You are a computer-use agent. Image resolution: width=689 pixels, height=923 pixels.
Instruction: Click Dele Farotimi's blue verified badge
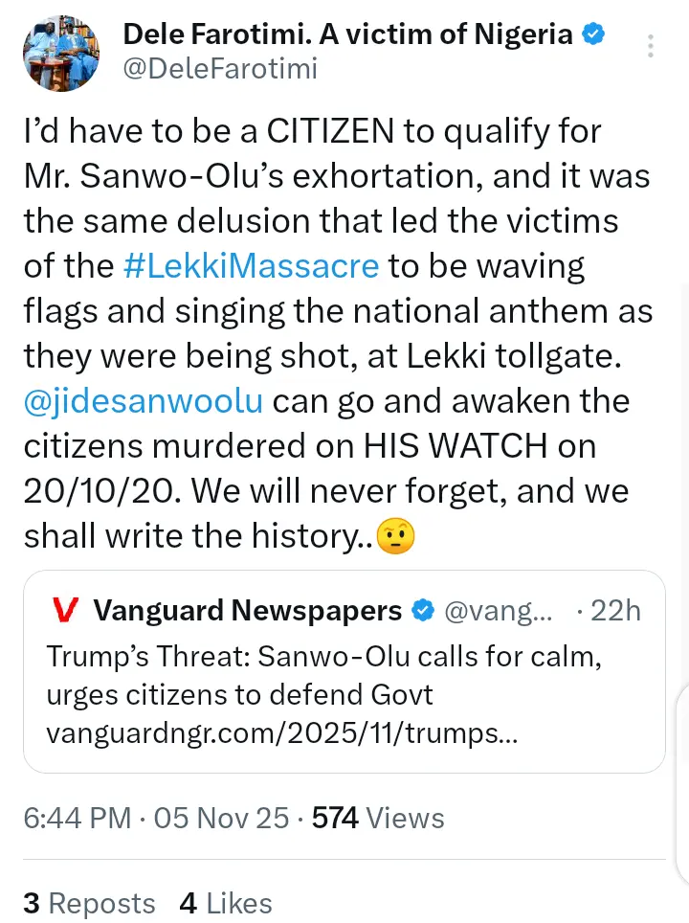tap(593, 35)
